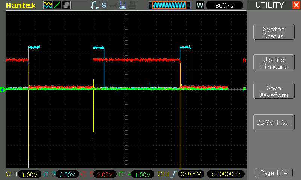Click the pulse trigger status icon
Image resolution: width=301 pixels, height=180 pixels.
click(94, 5)
